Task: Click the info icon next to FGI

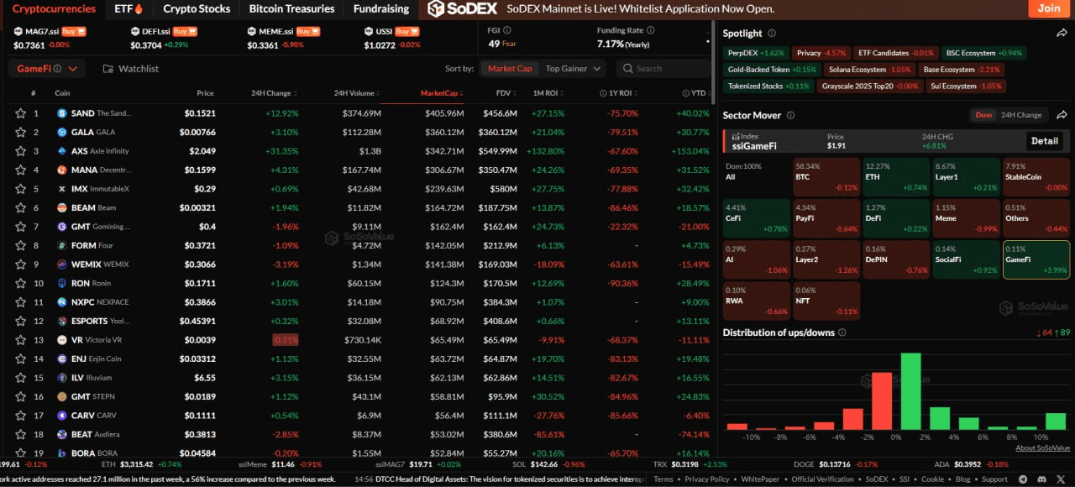Action: (508, 30)
